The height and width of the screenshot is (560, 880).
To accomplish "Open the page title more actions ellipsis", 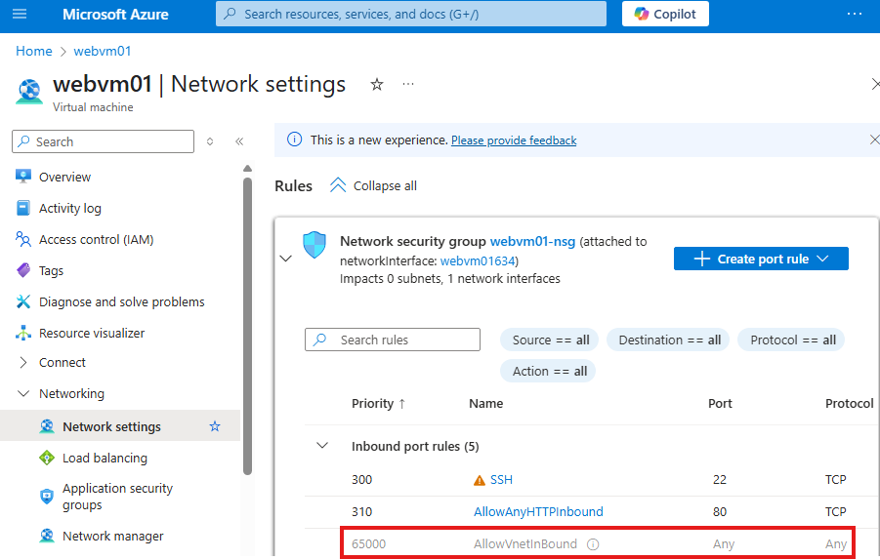I will point(408,84).
